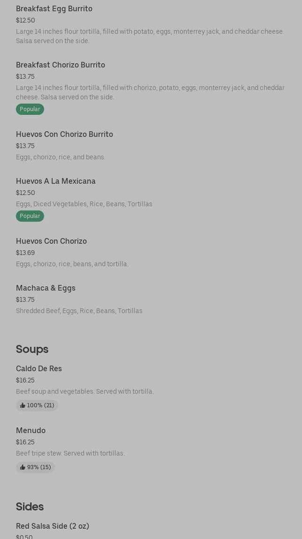Open Breakfast Egg Burrito item
Viewport: 302px width, 539px height.
[x=54, y=8]
